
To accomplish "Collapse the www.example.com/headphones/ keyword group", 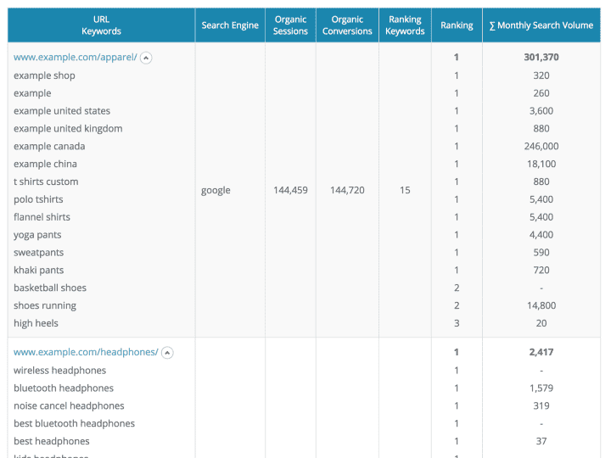I will click(167, 353).
